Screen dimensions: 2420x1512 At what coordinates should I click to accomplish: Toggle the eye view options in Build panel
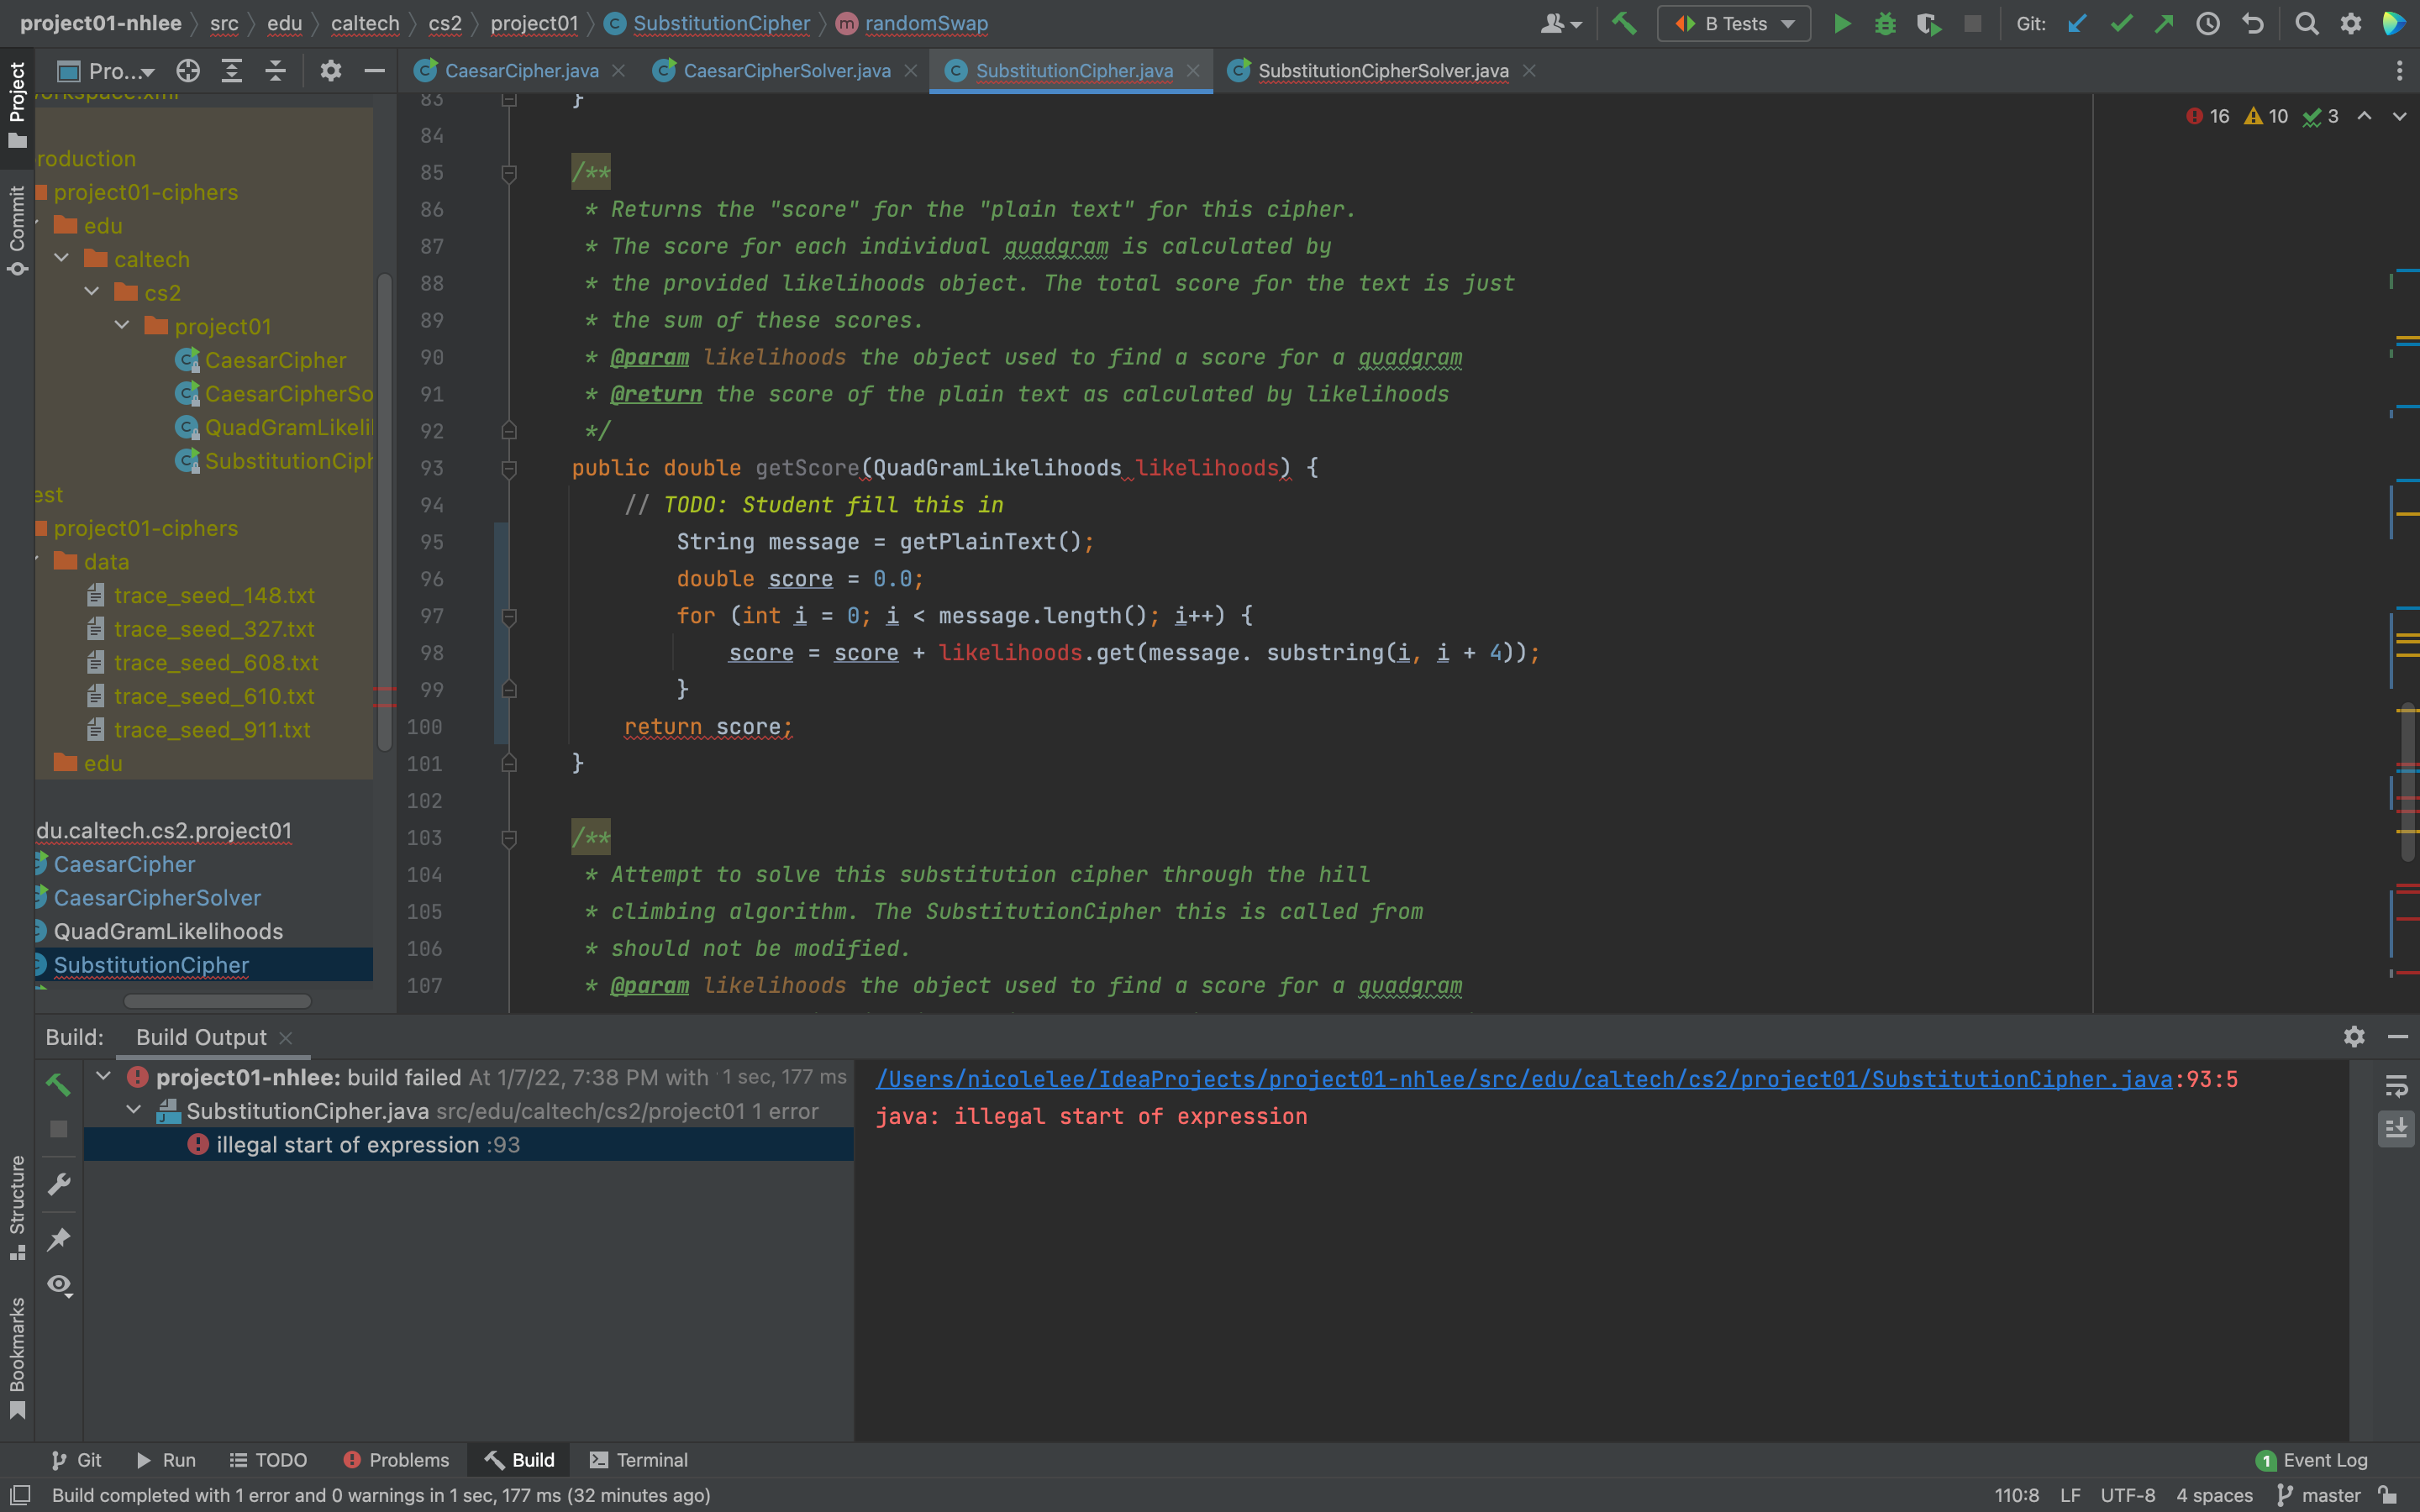60,1284
